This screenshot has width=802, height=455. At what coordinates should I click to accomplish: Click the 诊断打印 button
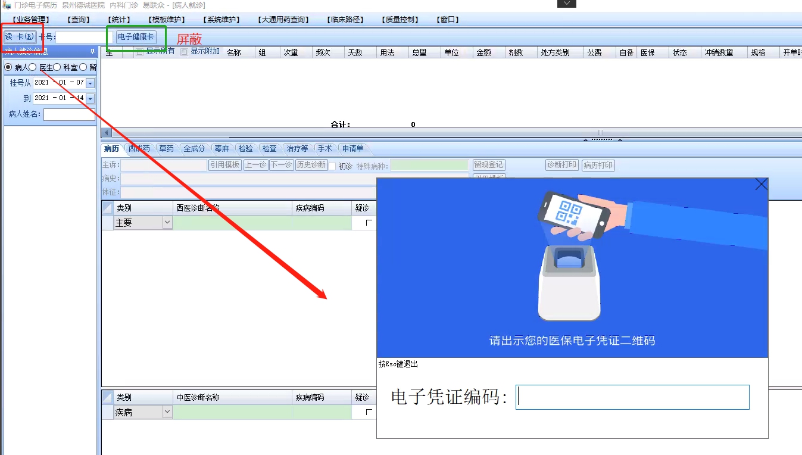tap(562, 165)
